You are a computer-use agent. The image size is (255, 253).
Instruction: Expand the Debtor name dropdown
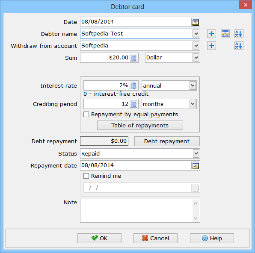196,34
